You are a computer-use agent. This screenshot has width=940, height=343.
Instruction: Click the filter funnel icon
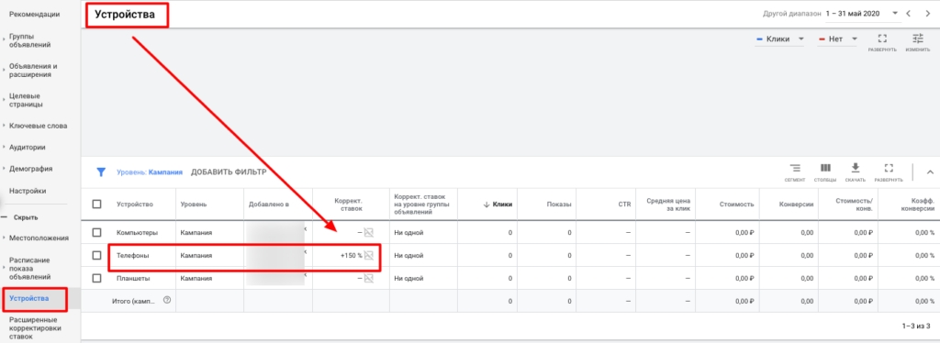(101, 172)
